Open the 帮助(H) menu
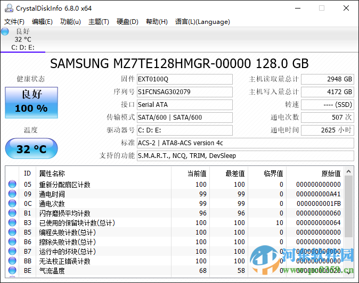 [157, 22]
